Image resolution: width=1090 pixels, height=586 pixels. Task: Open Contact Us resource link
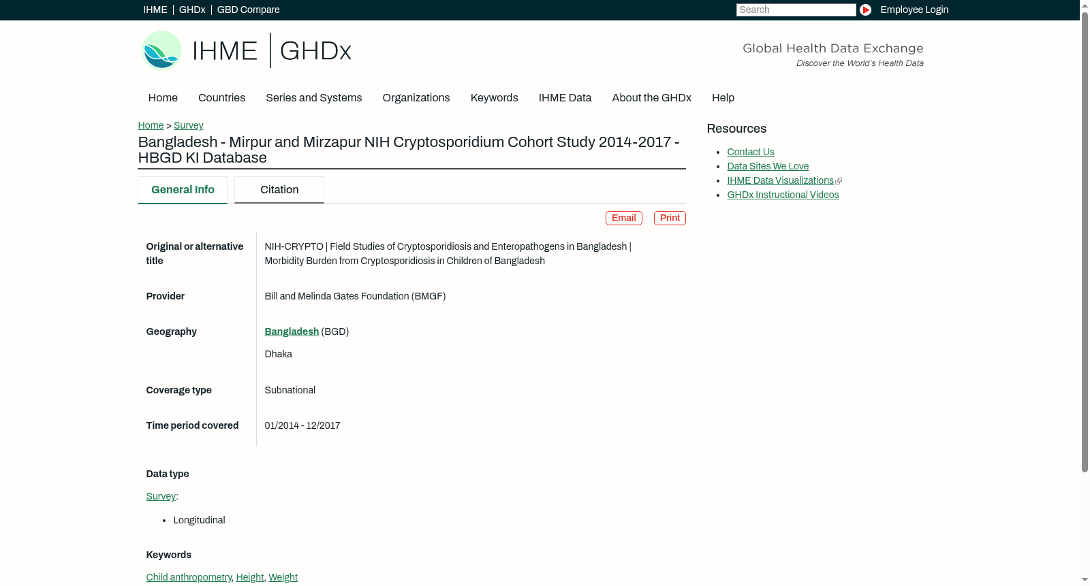click(751, 152)
